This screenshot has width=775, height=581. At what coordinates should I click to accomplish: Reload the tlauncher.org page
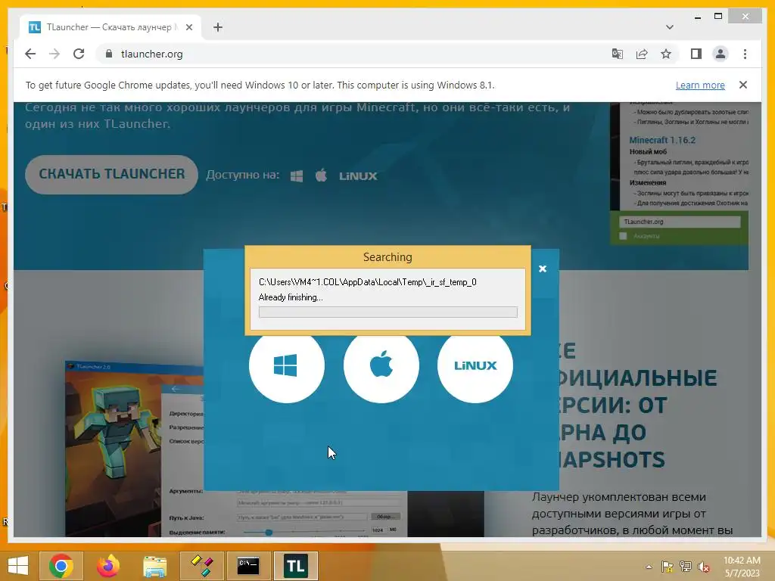pyautogui.click(x=79, y=54)
